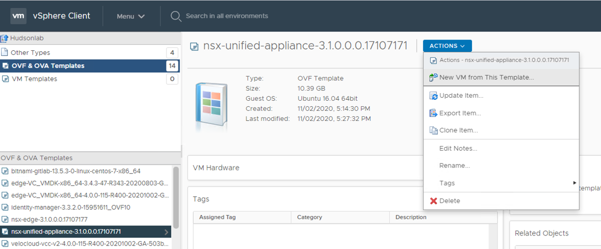Click the Search in all environments field
Screen dimensions: 601x249
[x=227, y=16]
